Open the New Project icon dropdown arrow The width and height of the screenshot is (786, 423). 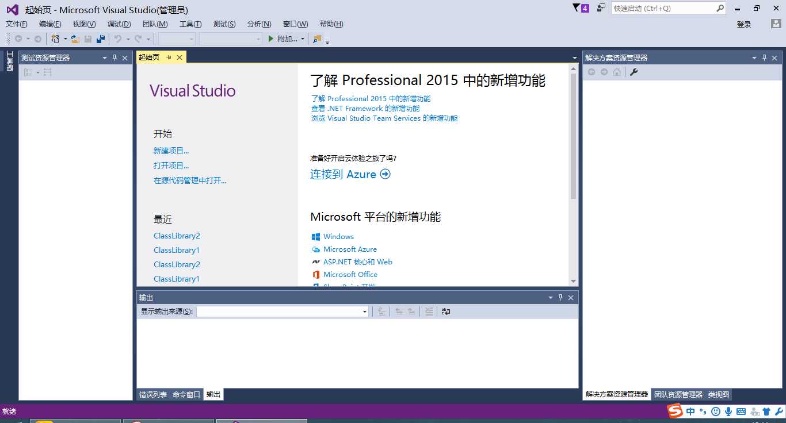pyautogui.click(x=65, y=39)
